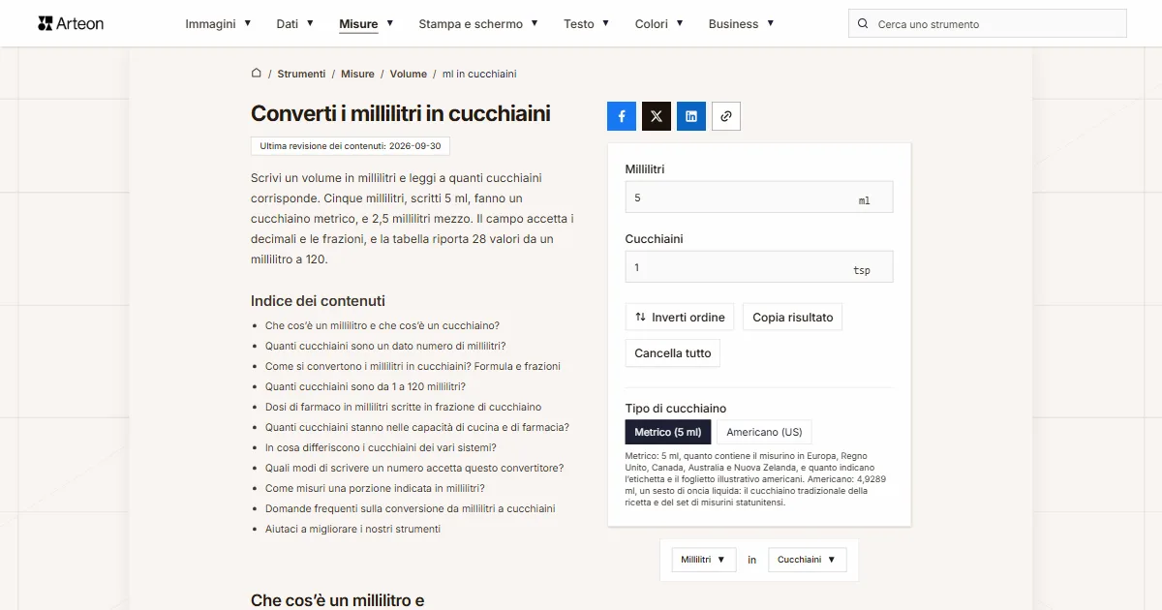Jump to "Dosi di farmaco in millilitri" section

coord(404,407)
